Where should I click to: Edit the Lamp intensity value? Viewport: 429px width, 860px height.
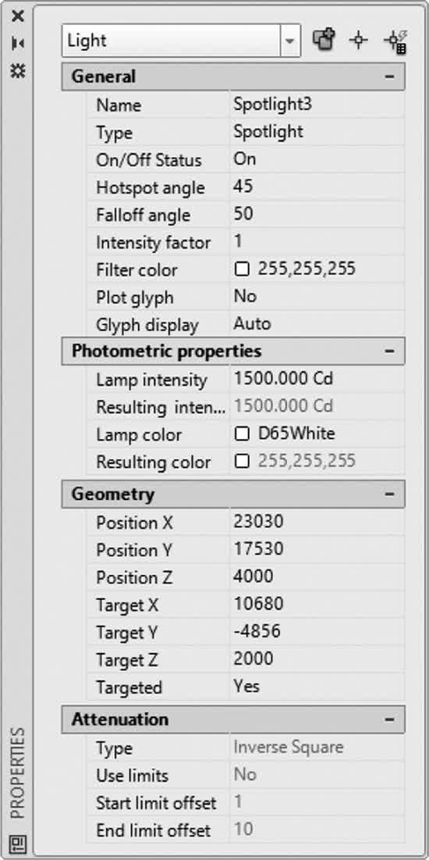pyautogui.click(x=317, y=379)
